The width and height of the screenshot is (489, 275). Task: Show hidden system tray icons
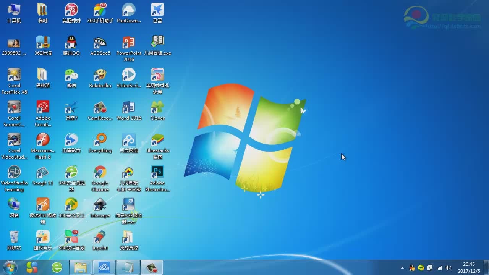click(402, 268)
